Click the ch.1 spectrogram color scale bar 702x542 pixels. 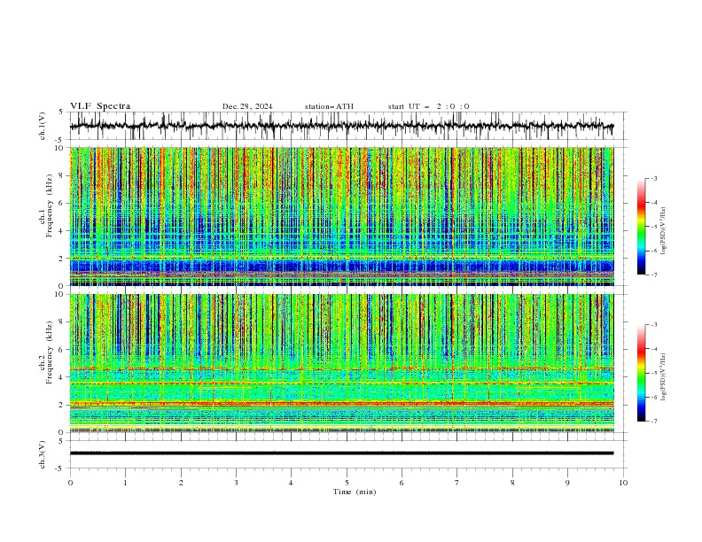click(642, 227)
